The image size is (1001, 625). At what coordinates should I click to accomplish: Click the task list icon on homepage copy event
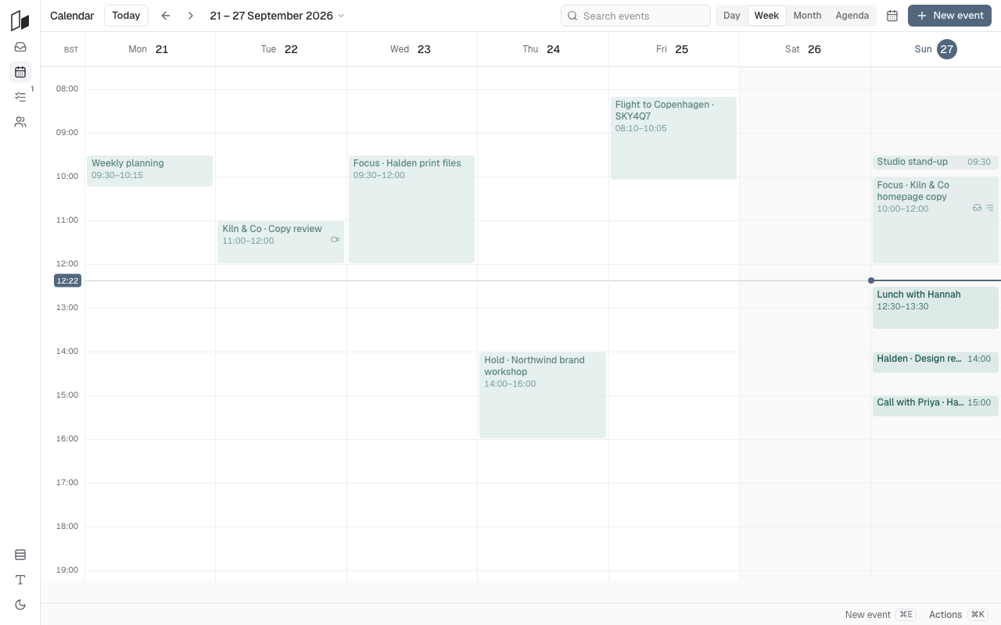point(989,208)
